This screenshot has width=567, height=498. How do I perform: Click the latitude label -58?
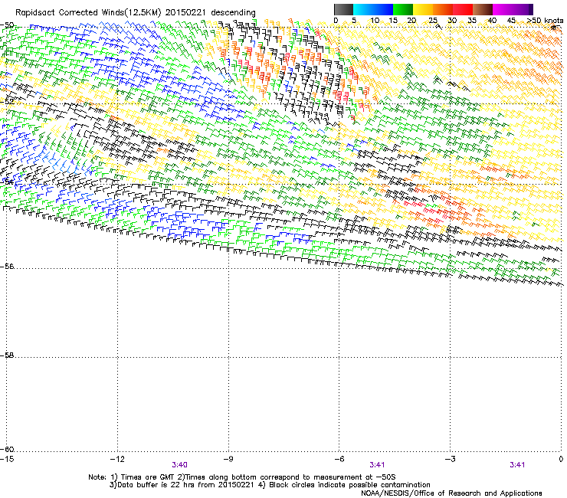tap(7, 355)
